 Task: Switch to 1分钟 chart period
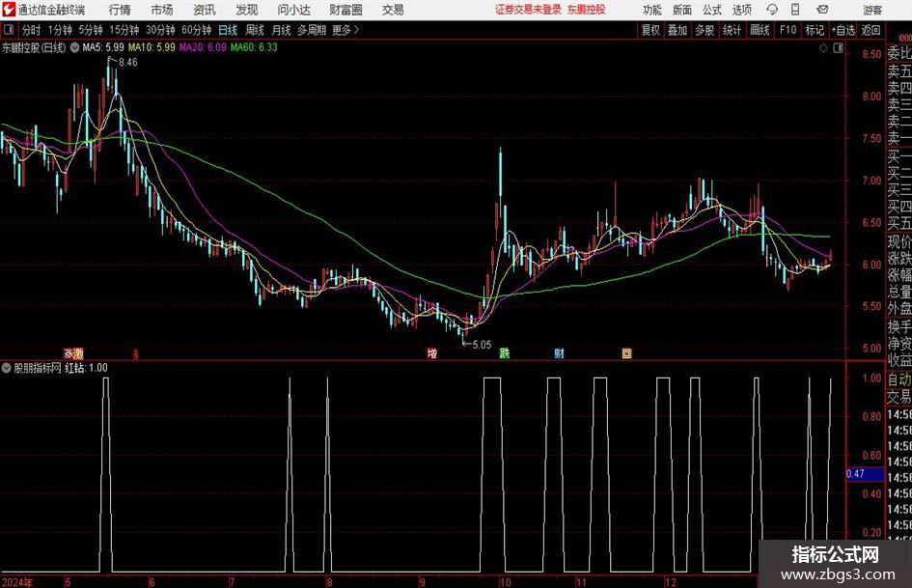pyautogui.click(x=59, y=30)
